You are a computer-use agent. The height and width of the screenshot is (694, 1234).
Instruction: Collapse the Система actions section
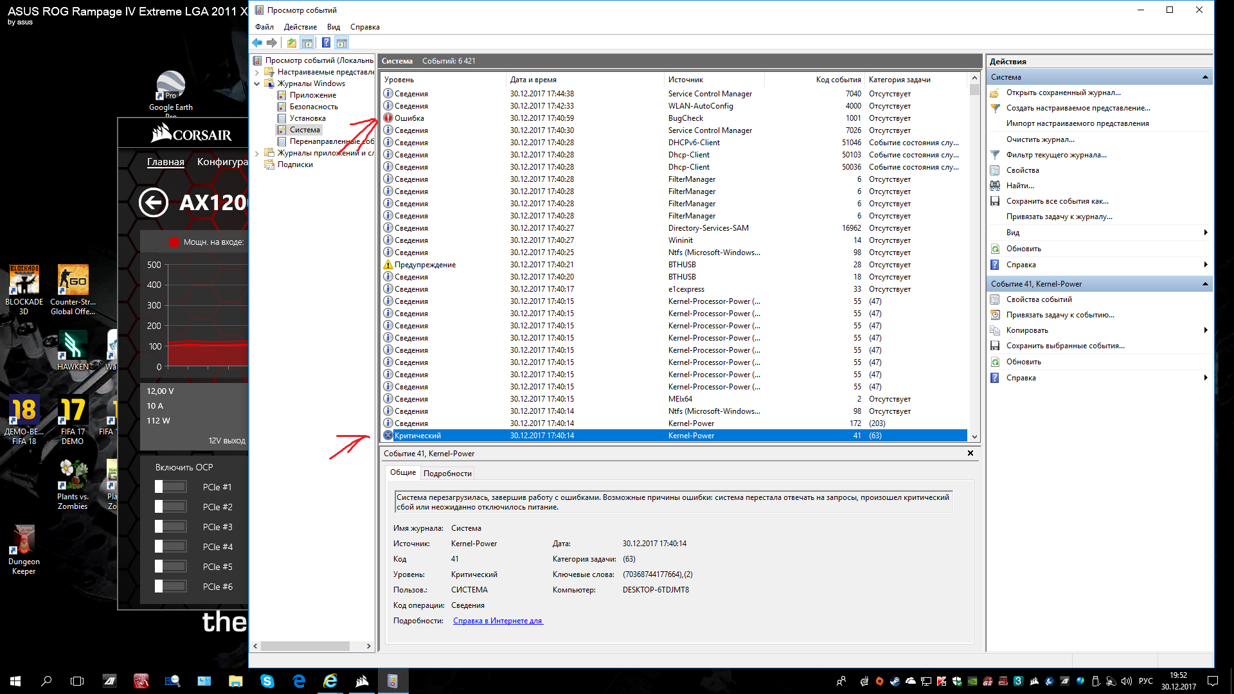click(1205, 77)
